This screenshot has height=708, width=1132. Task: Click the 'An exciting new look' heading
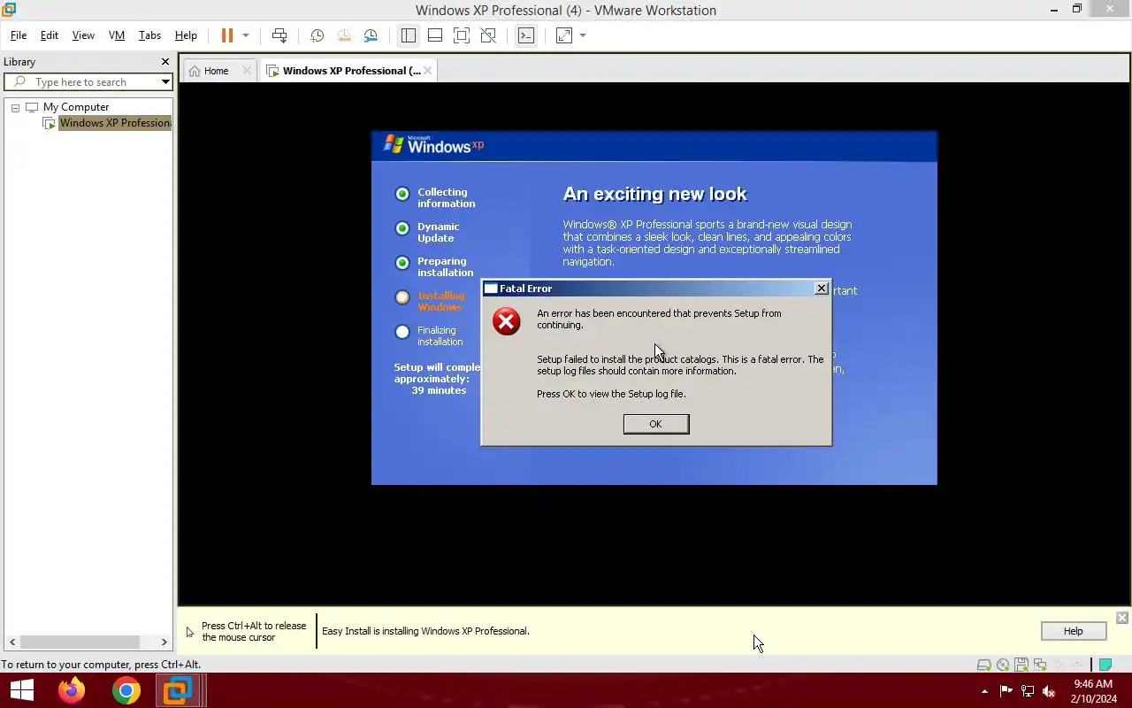pos(654,194)
